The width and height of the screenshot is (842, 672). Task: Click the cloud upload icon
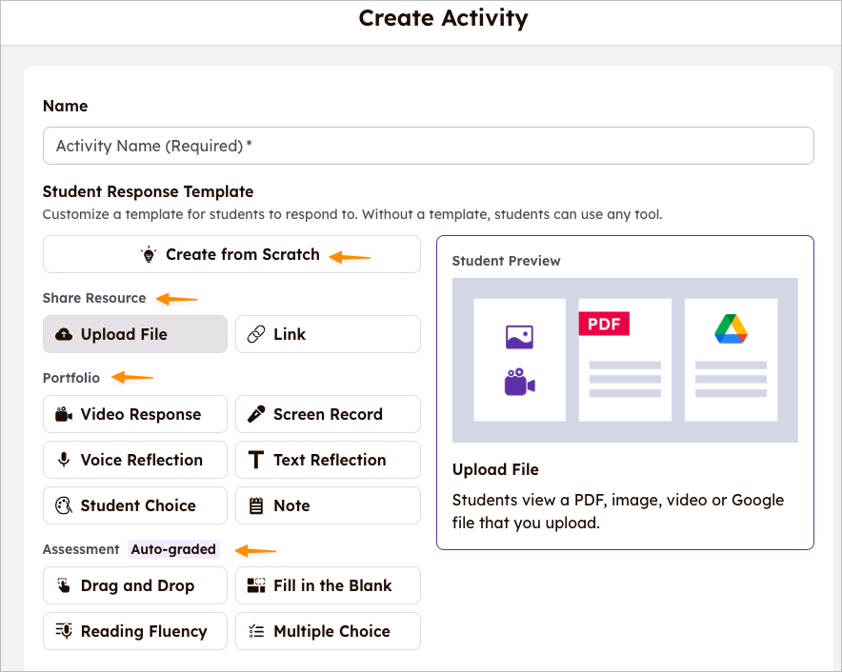(64, 335)
